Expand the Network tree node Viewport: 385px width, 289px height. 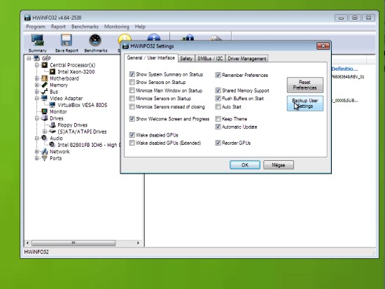(x=37, y=152)
